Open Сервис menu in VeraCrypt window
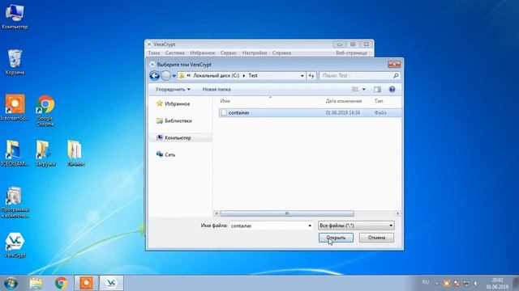This screenshot has width=519, height=291. pos(229,53)
